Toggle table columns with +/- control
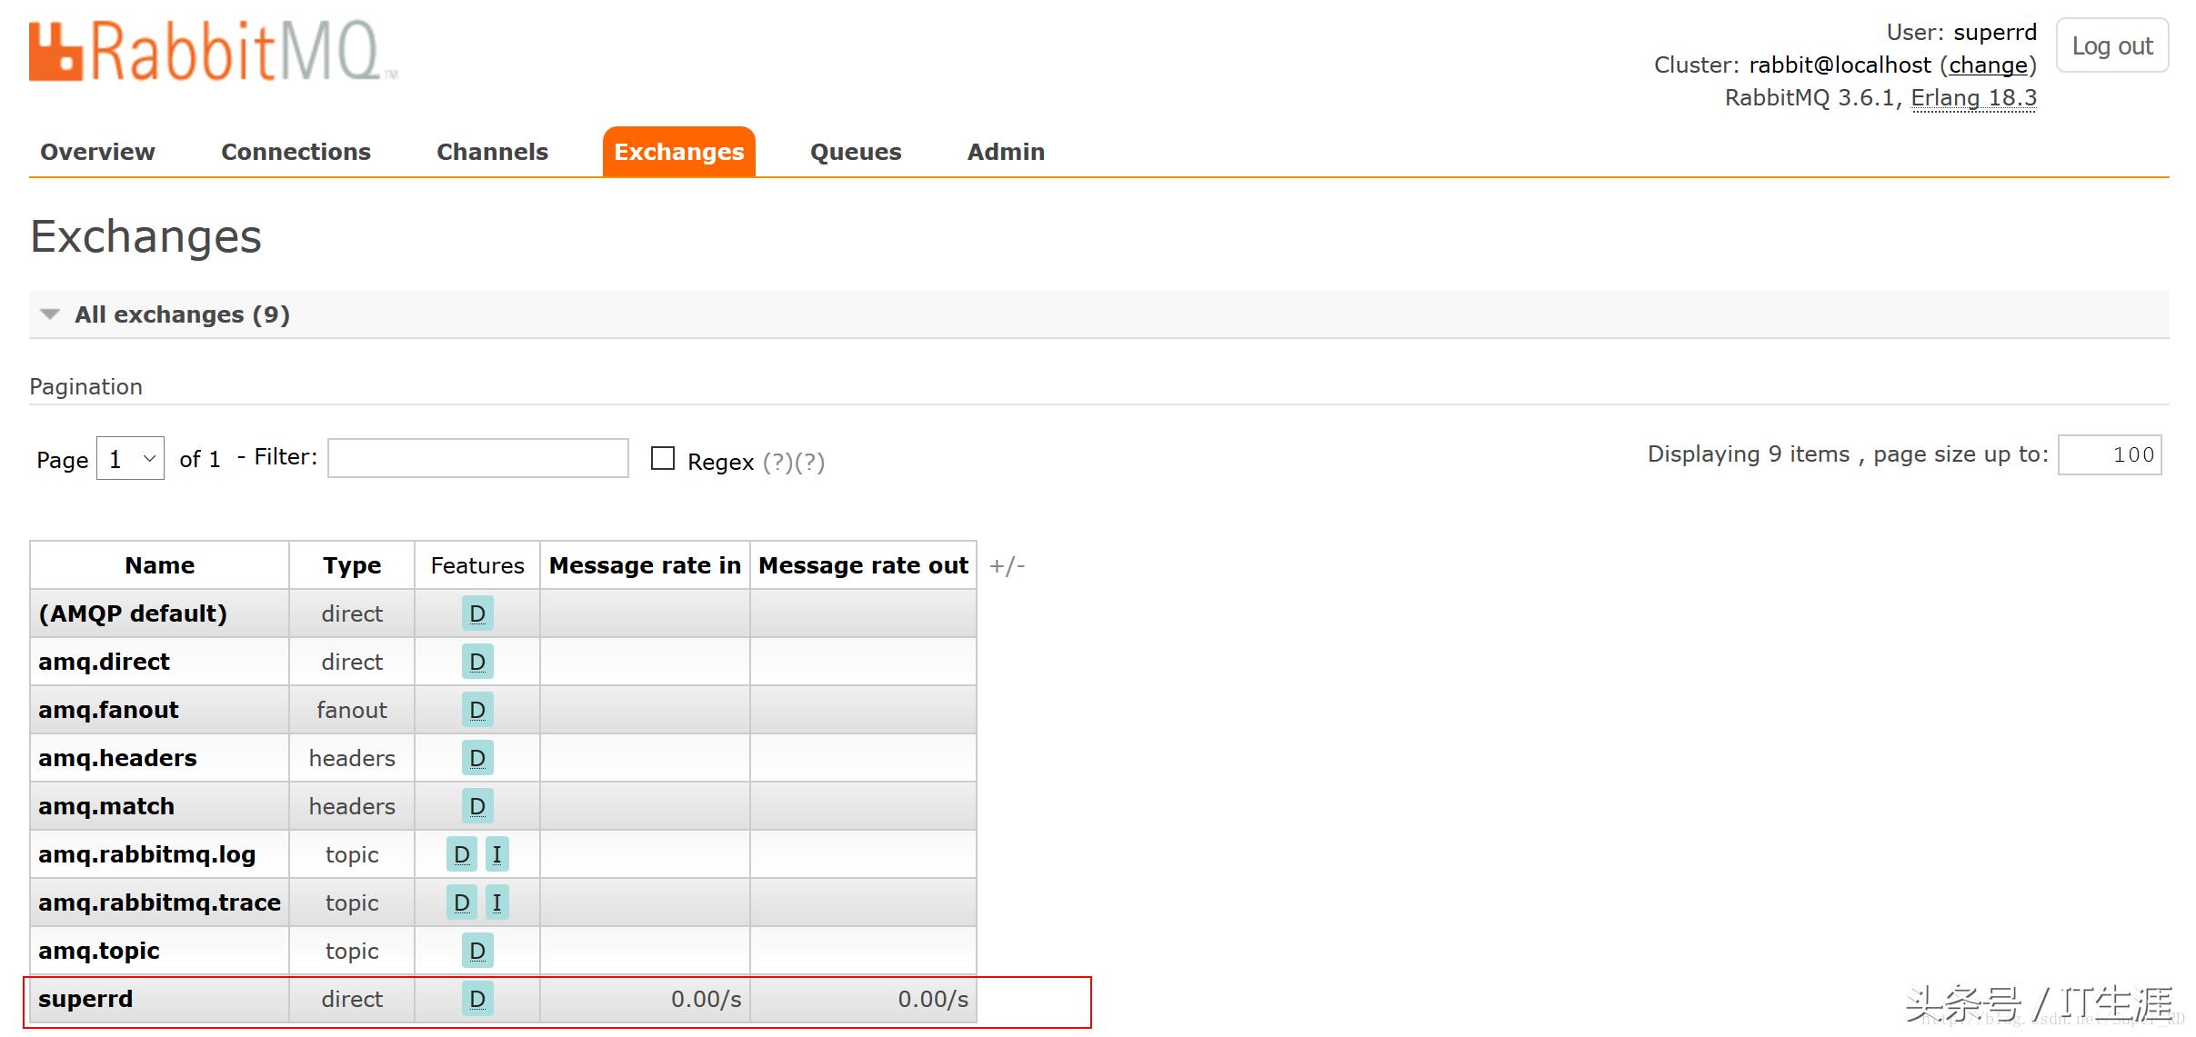2196x1037 pixels. coord(1007,566)
